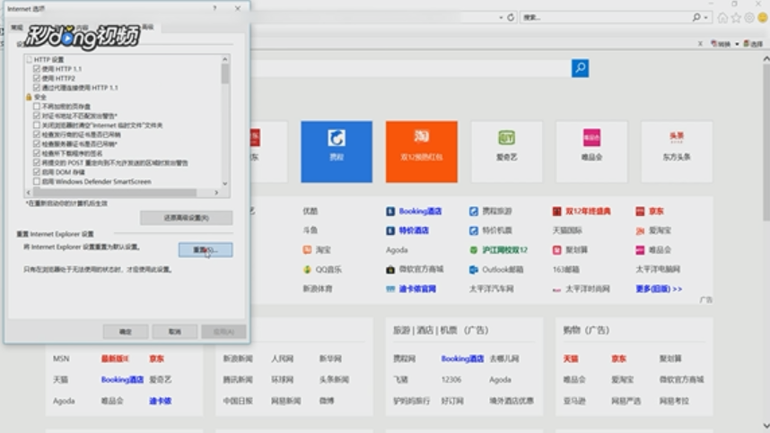Click the Refresh icon in the address bar
This screenshot has height=433, width=770.
tap(511, 17)
